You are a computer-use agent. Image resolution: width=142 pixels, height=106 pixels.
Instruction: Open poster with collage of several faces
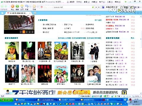pos(28,74)
